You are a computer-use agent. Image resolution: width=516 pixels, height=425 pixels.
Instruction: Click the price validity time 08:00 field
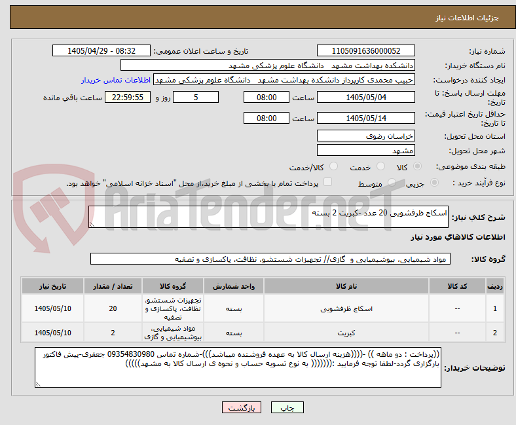click(x=267, y=118)
